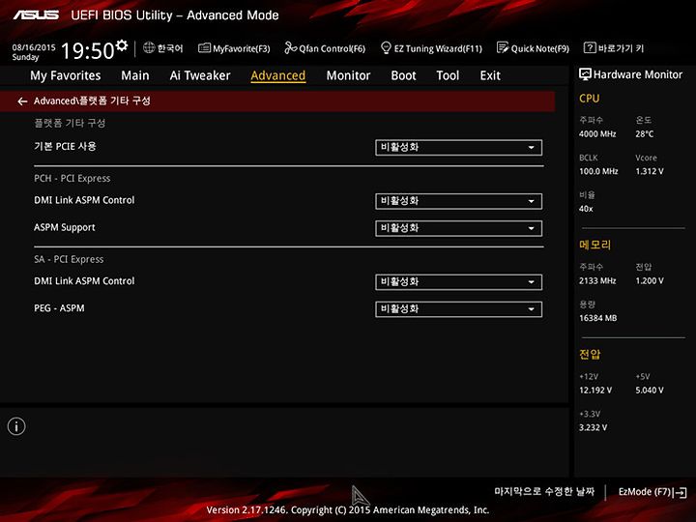Click the info icon in the help area
696x522 pixels.
[x=16, y=426]
